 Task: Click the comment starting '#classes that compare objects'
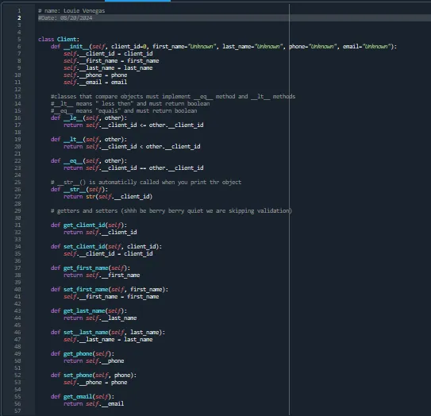pyautogui.click(x=173, y=97)
